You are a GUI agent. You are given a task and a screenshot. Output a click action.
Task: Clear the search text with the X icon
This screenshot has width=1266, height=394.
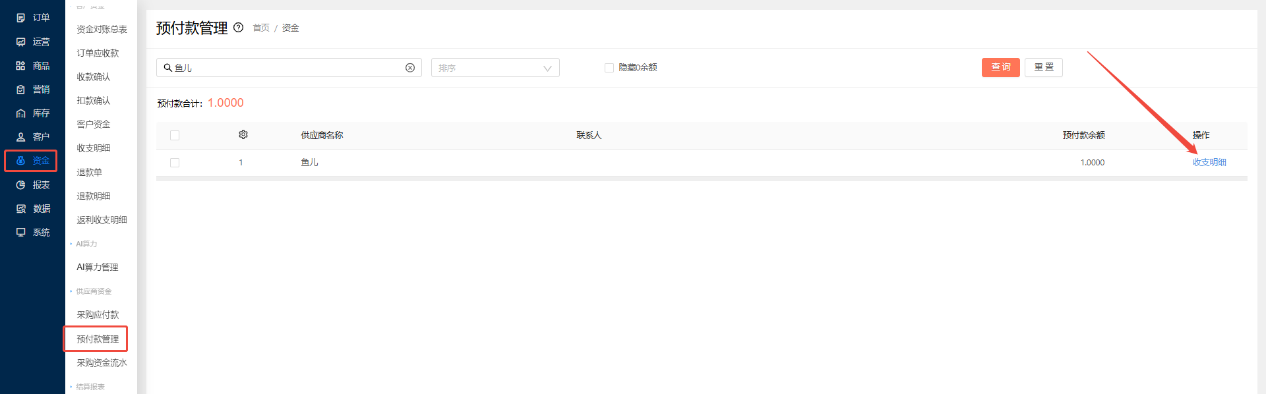click(x=410, y=68)
